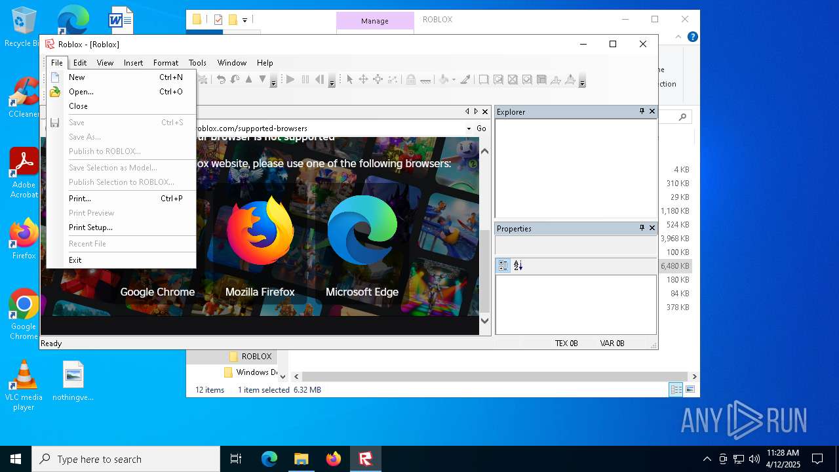Open the Tools menu

pyautogui.click(x=197, y=63)
